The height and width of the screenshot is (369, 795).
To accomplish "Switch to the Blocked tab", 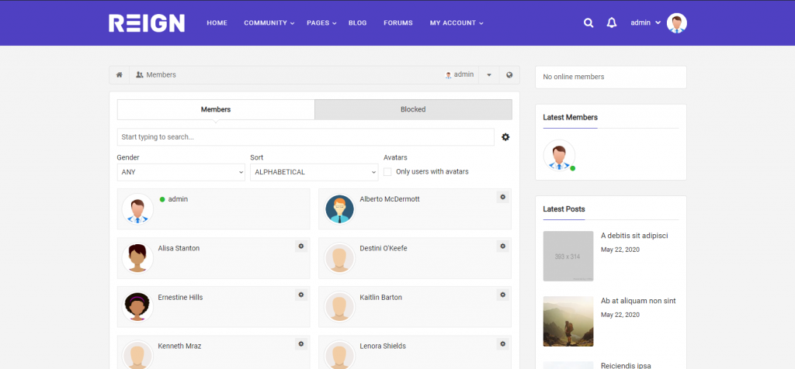I will 413,109.
